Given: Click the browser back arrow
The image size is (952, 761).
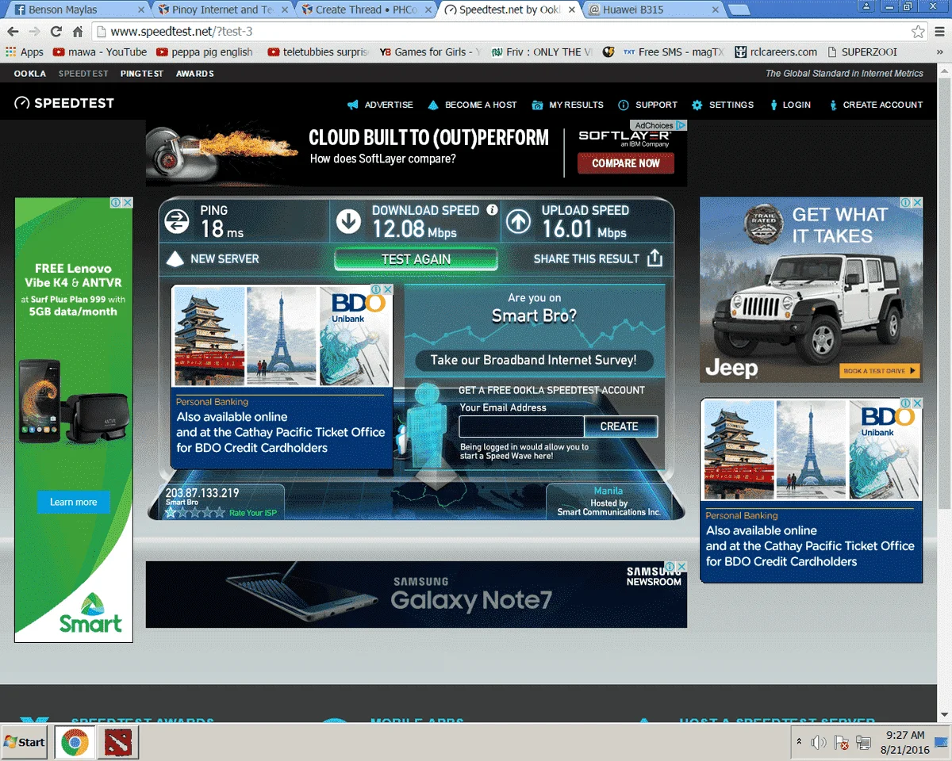Looking at the screenshot, I should tap(13, 32).
